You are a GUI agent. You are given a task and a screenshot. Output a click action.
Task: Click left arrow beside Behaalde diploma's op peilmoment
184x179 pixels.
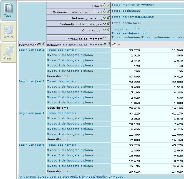point(104,44)
